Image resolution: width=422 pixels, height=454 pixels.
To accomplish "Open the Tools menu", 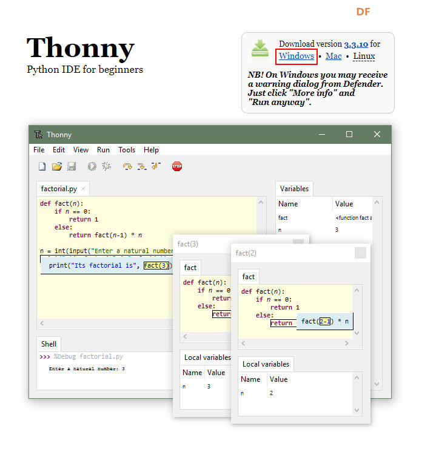I will coord(127,150).
